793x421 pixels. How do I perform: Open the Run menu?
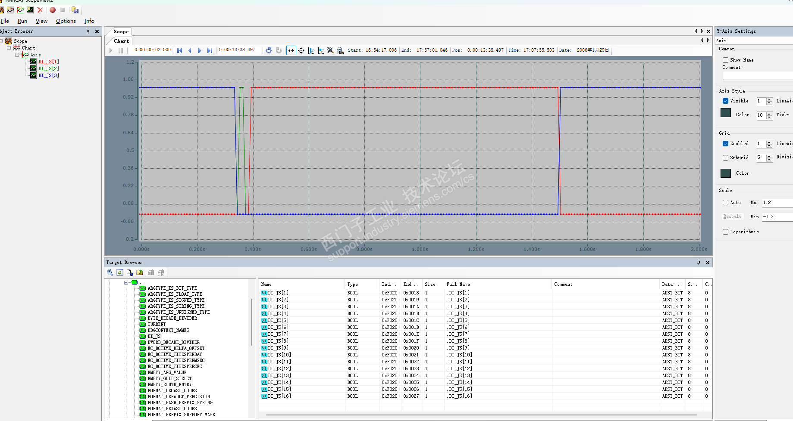point(22,21)
